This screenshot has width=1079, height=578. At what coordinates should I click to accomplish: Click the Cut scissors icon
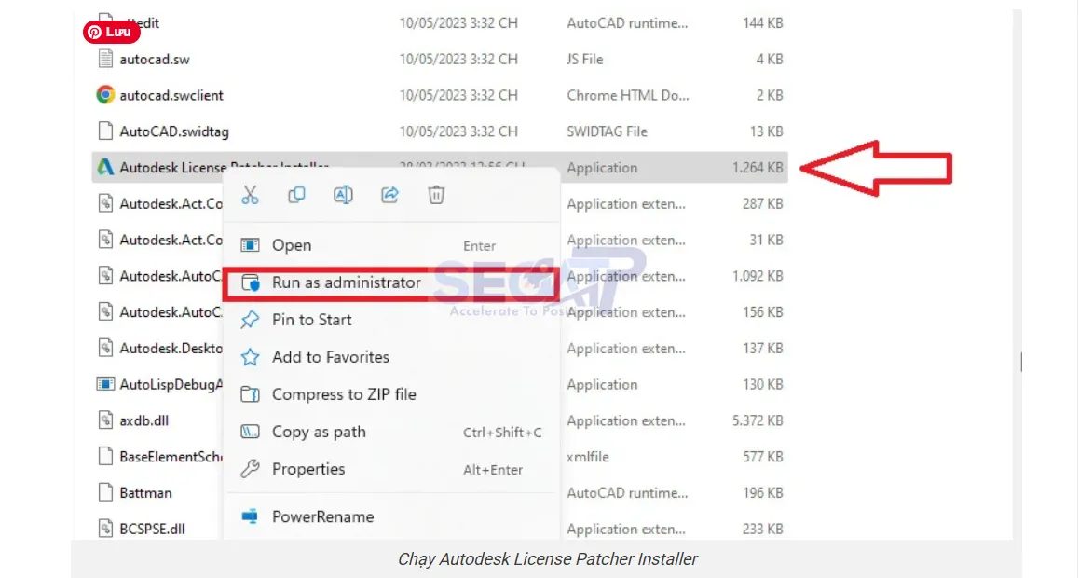[x=250, y=196]
